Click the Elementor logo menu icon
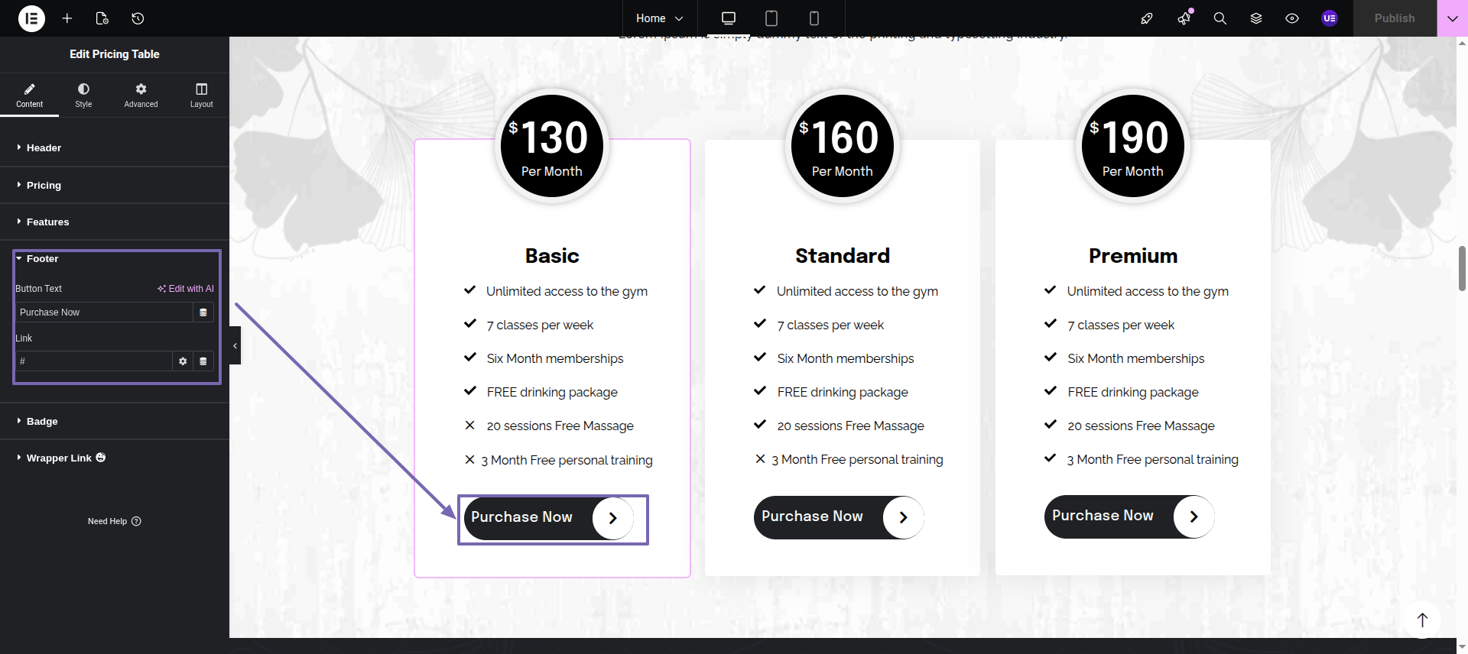Image resolution: width=1468 pixels, height=654 pixels. coord(31,18)
